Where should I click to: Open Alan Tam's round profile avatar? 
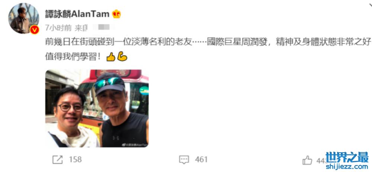point(23,18)
